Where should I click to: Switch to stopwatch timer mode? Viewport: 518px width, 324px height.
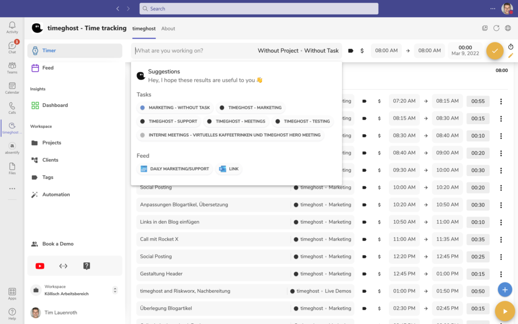tap(510, 47)
